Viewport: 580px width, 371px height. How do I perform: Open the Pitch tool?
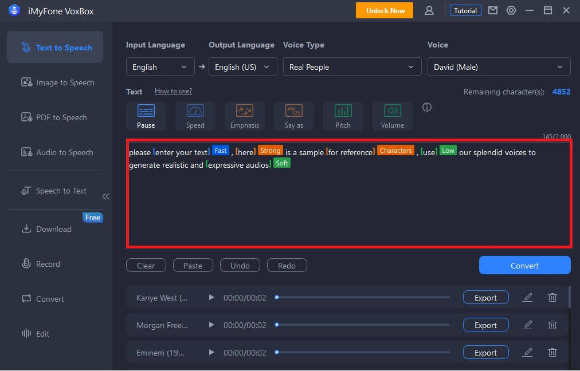point(343,116)
